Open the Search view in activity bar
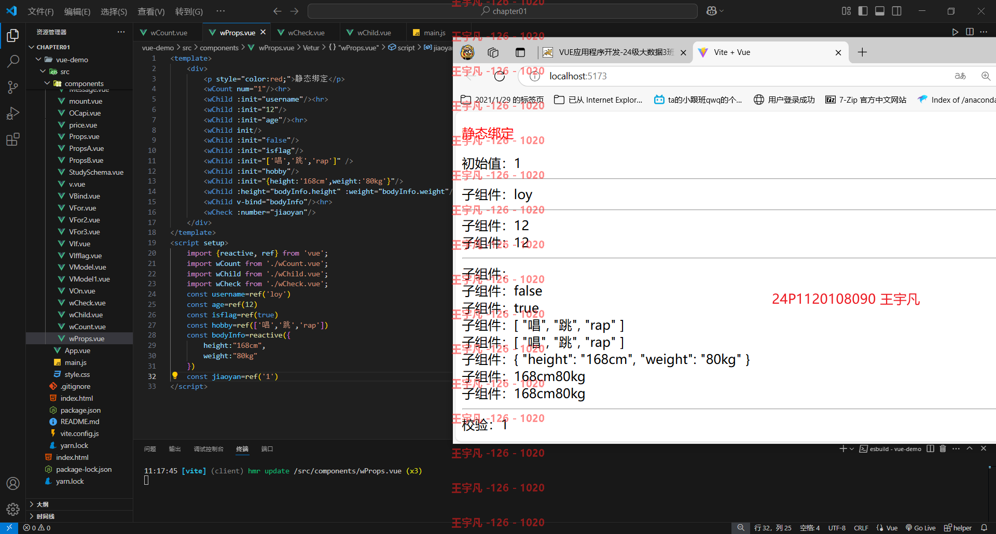 coord(13,61)
